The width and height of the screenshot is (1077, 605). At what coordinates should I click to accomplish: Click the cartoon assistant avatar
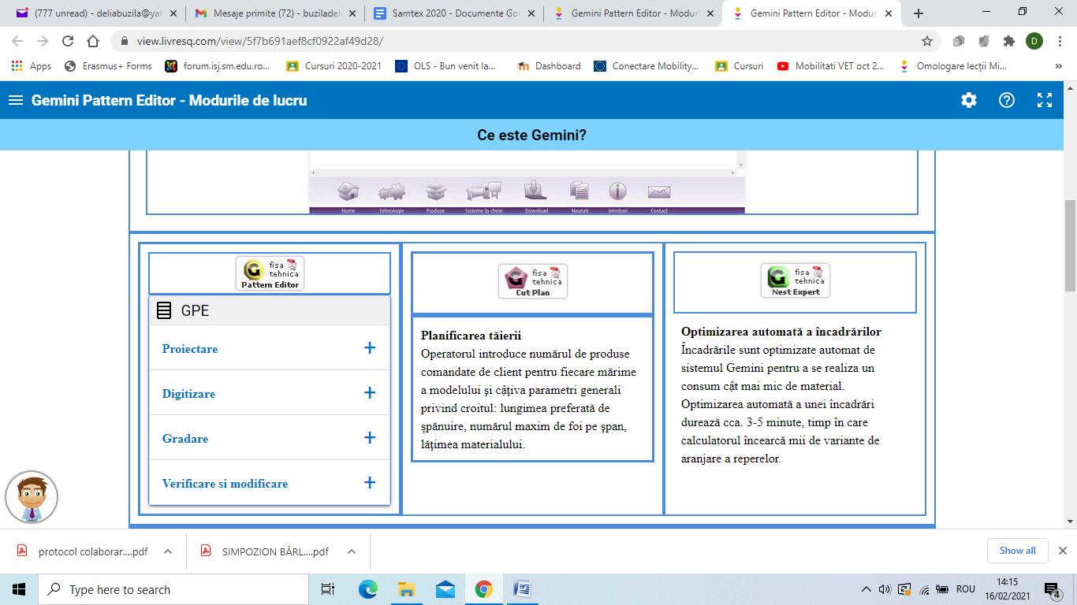pos(32,497)
